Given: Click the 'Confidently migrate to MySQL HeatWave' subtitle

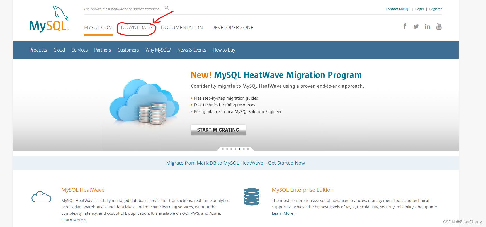Looking at the screenshot, I should (277, 86).
